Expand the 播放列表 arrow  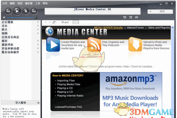[38, 44]
